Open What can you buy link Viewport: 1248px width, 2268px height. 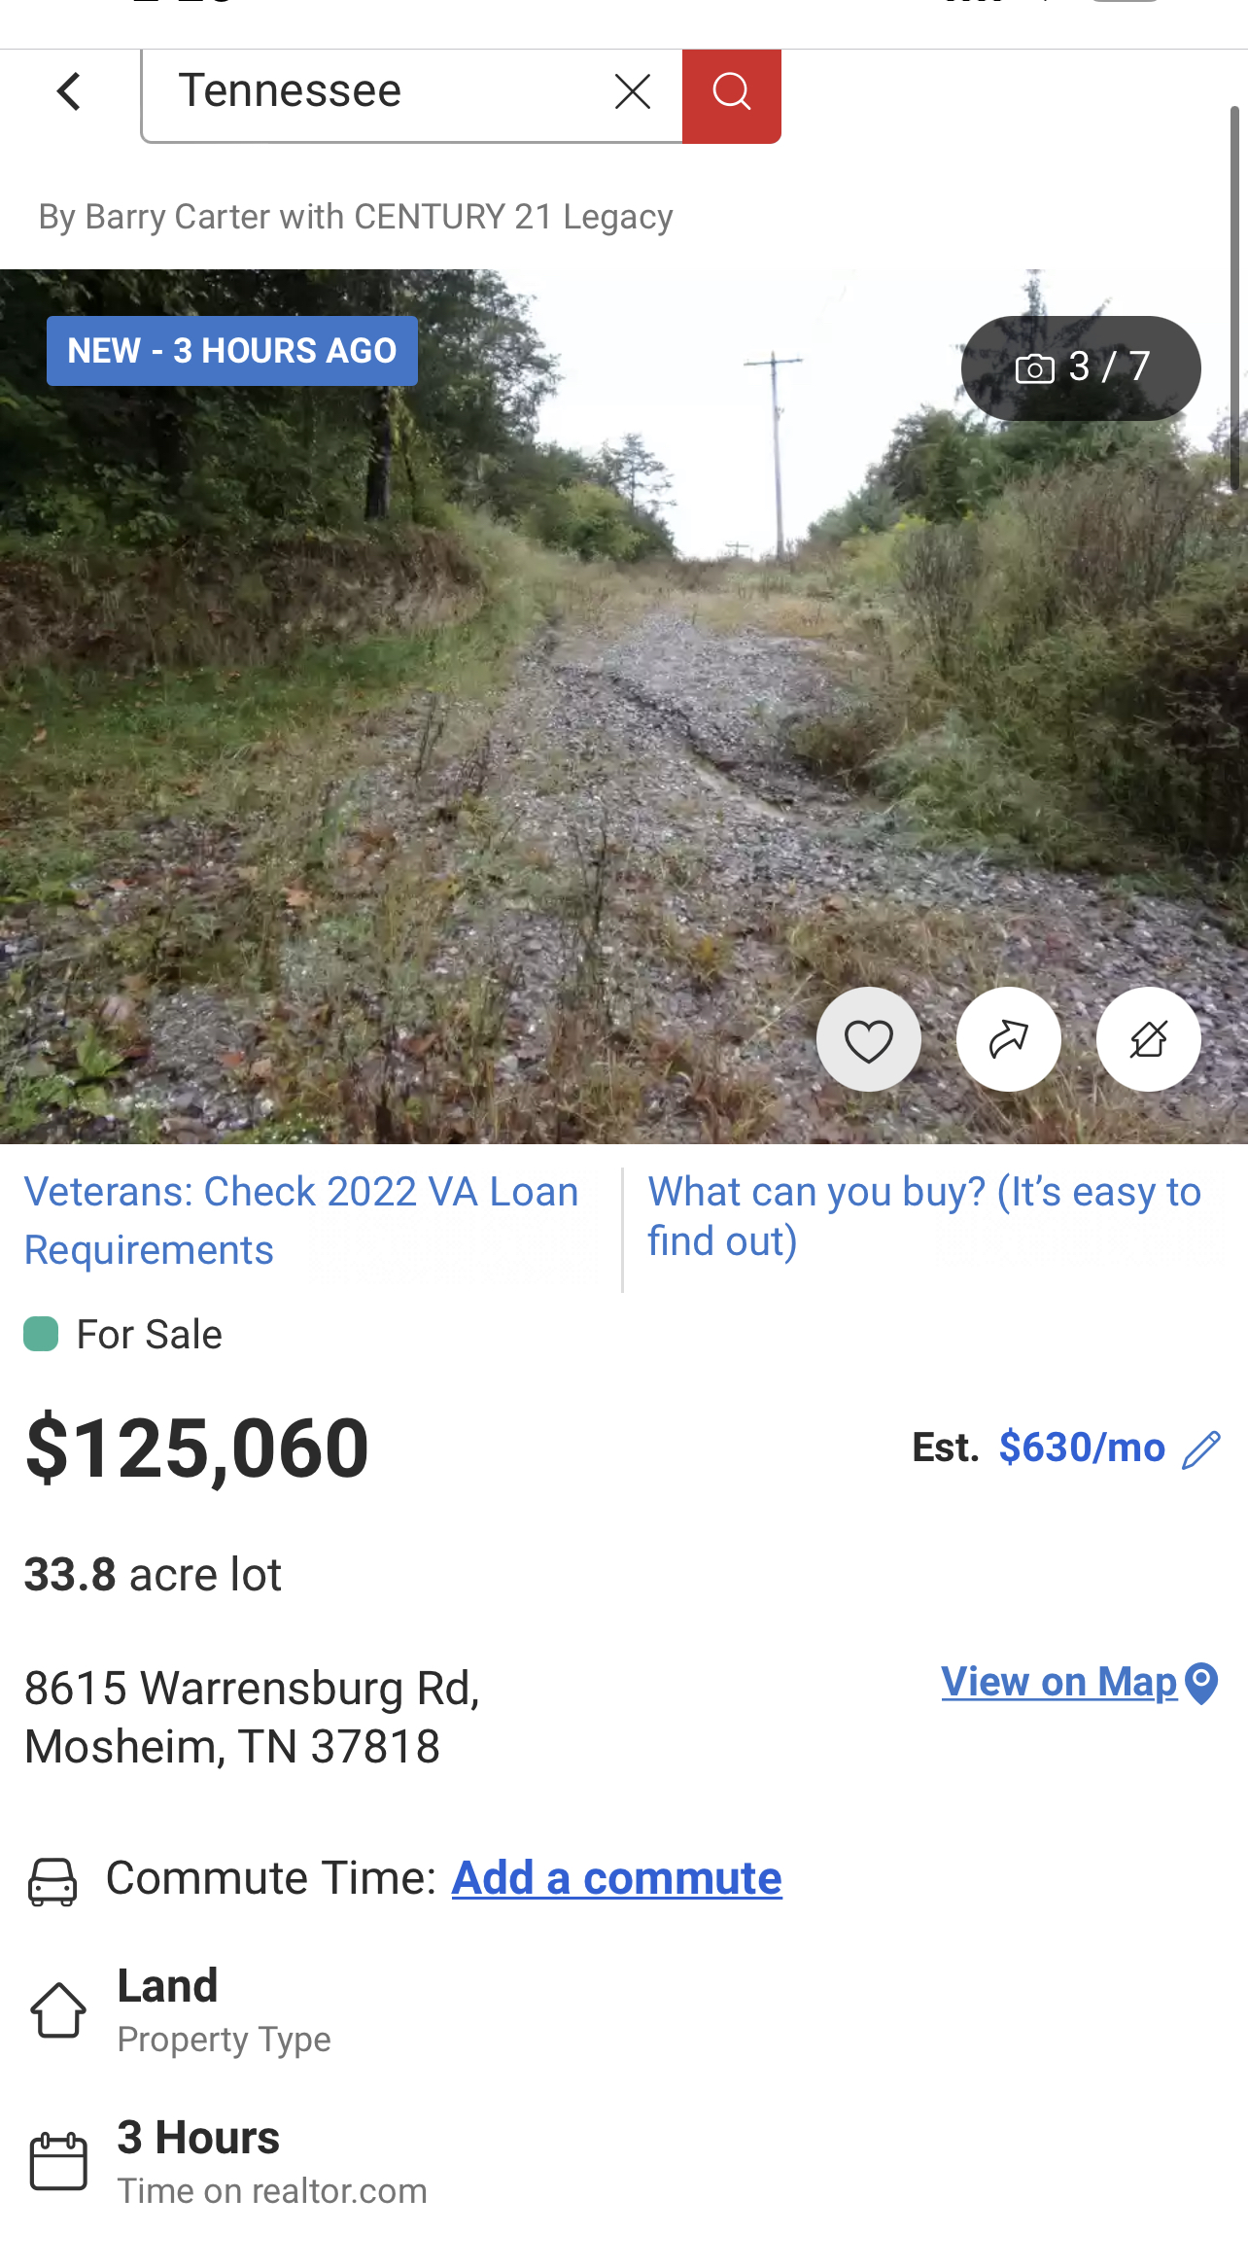923,1215
